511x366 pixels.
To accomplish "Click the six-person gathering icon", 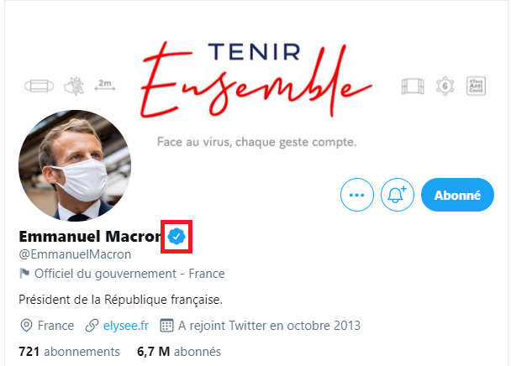I will tap(445, 86).
